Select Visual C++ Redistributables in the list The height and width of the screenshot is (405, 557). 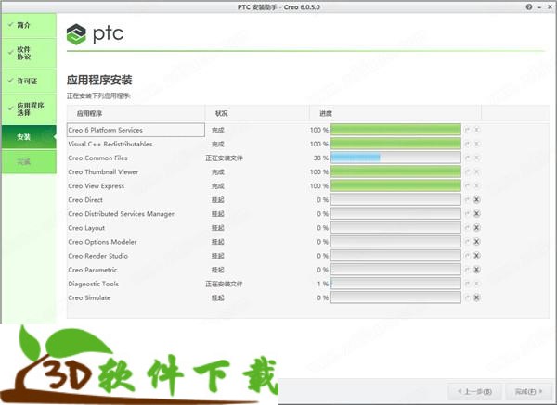coord(110,144)
